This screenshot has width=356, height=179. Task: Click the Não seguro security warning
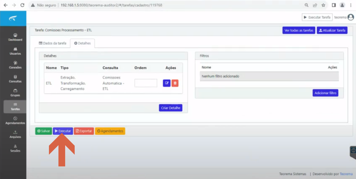click(x=43, y=5)
